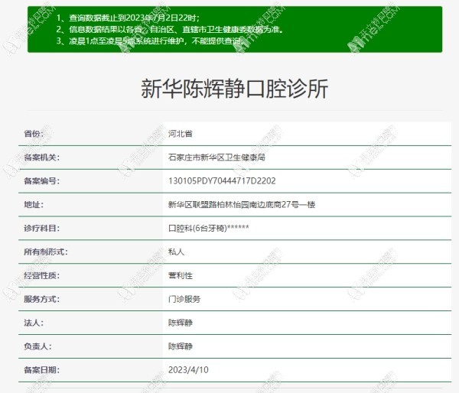Click the 法人 row name 陈辉静
459x393 pixels.
pos(181,323)
